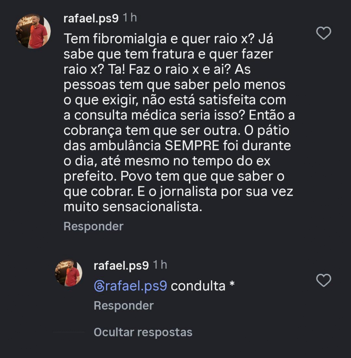Click the divider line beside 'Ocultar respostas'

(69, 332)
